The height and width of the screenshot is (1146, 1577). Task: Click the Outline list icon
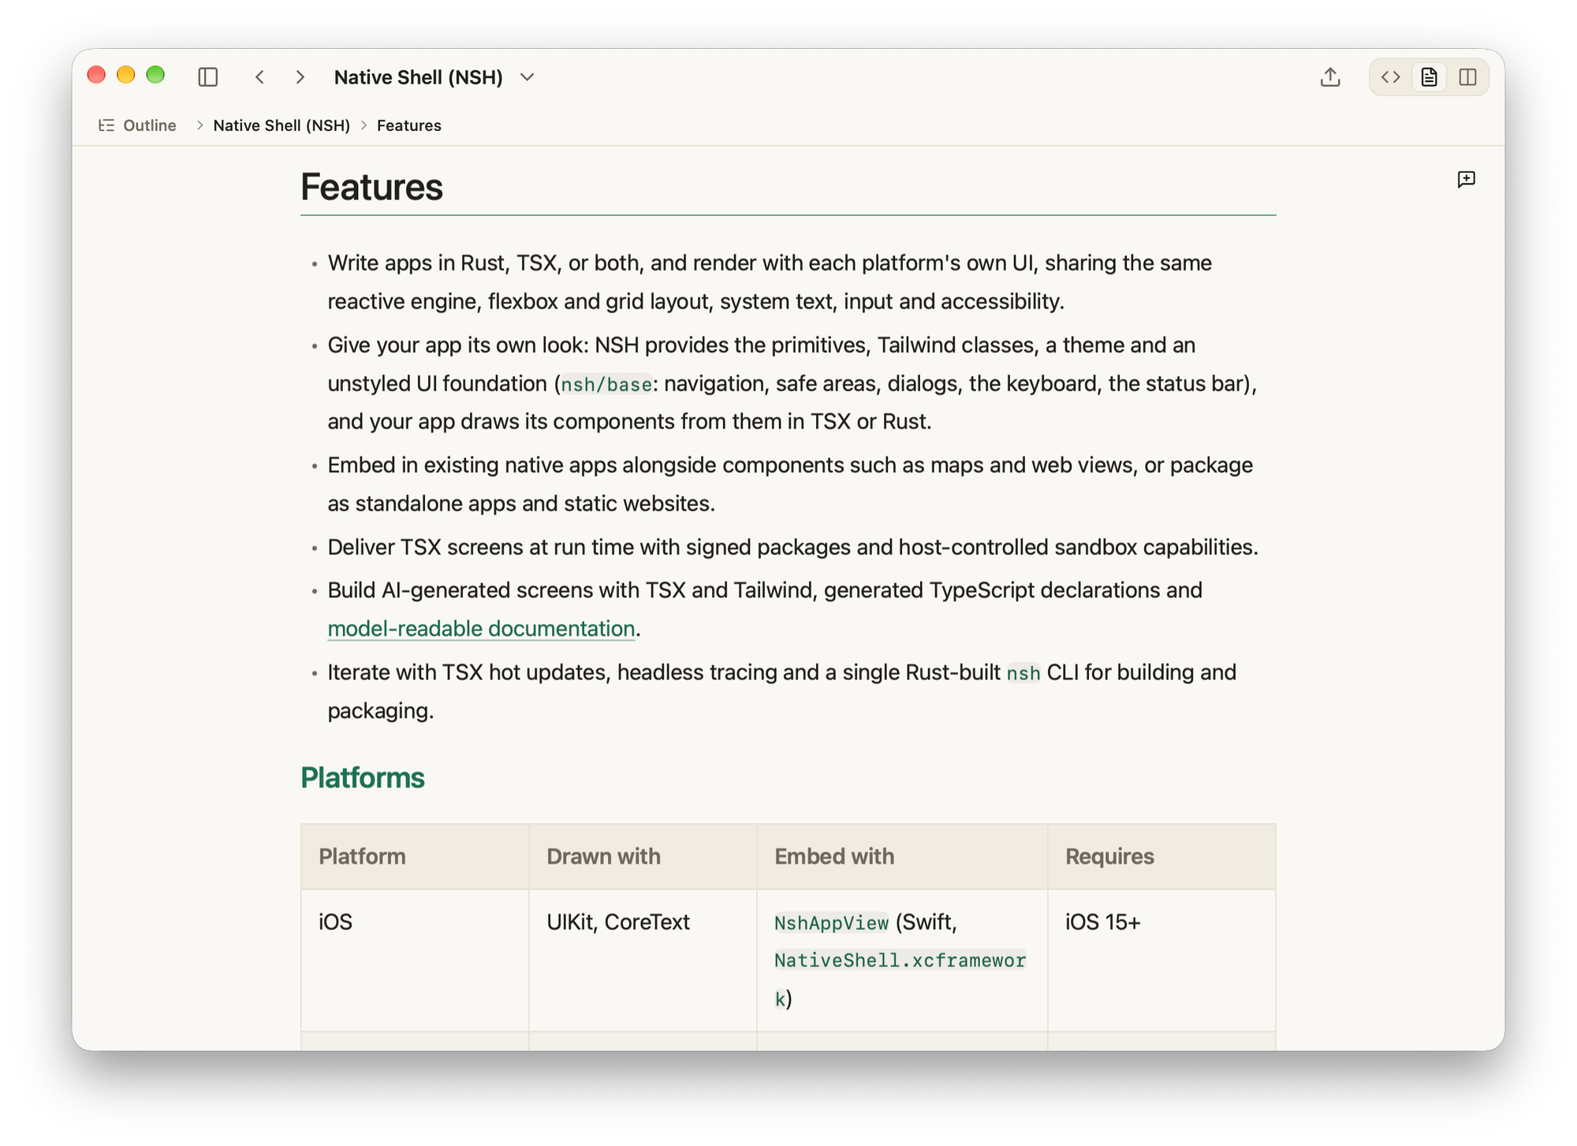point(106,125)
